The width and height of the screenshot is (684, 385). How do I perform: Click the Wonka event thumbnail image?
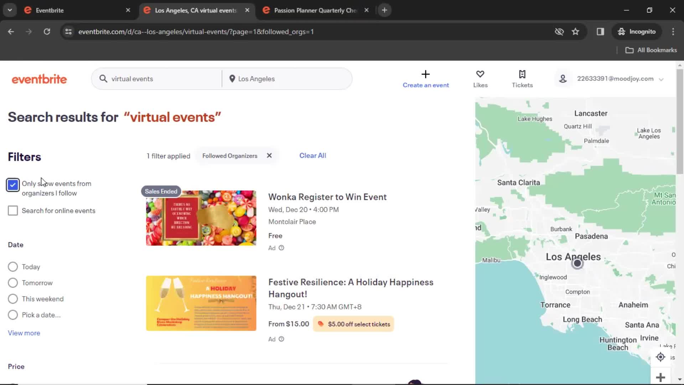pos(201,218)
